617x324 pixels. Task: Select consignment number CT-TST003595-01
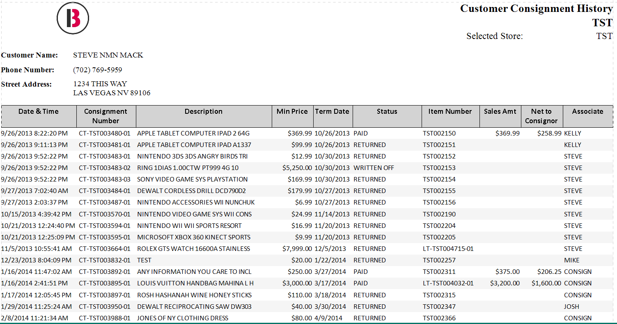(105, 237)
